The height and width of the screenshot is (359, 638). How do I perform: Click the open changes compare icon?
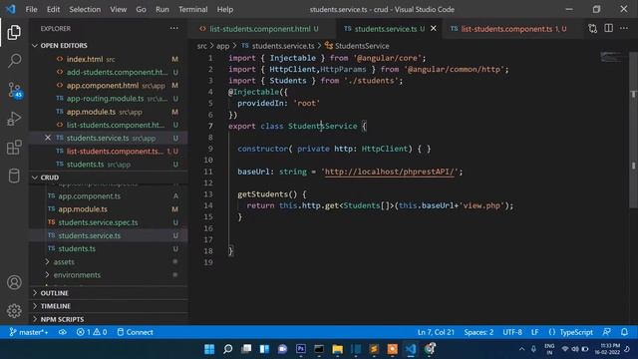click(593, 29)
